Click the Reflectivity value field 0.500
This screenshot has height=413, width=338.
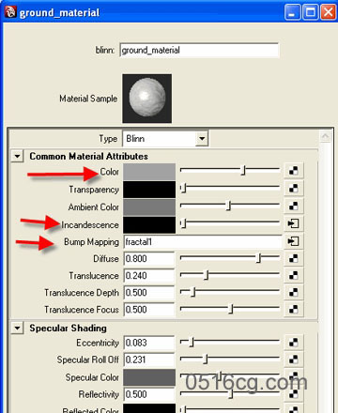(149, 394)
